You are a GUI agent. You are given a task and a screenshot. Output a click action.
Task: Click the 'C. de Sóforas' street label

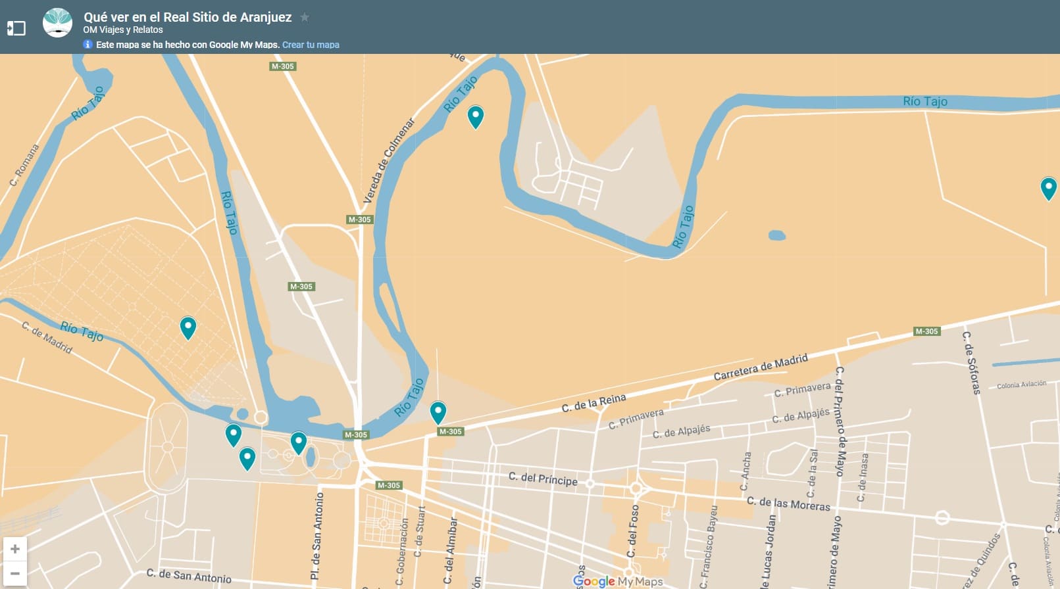pyautogui.click(x=971, y=363)
